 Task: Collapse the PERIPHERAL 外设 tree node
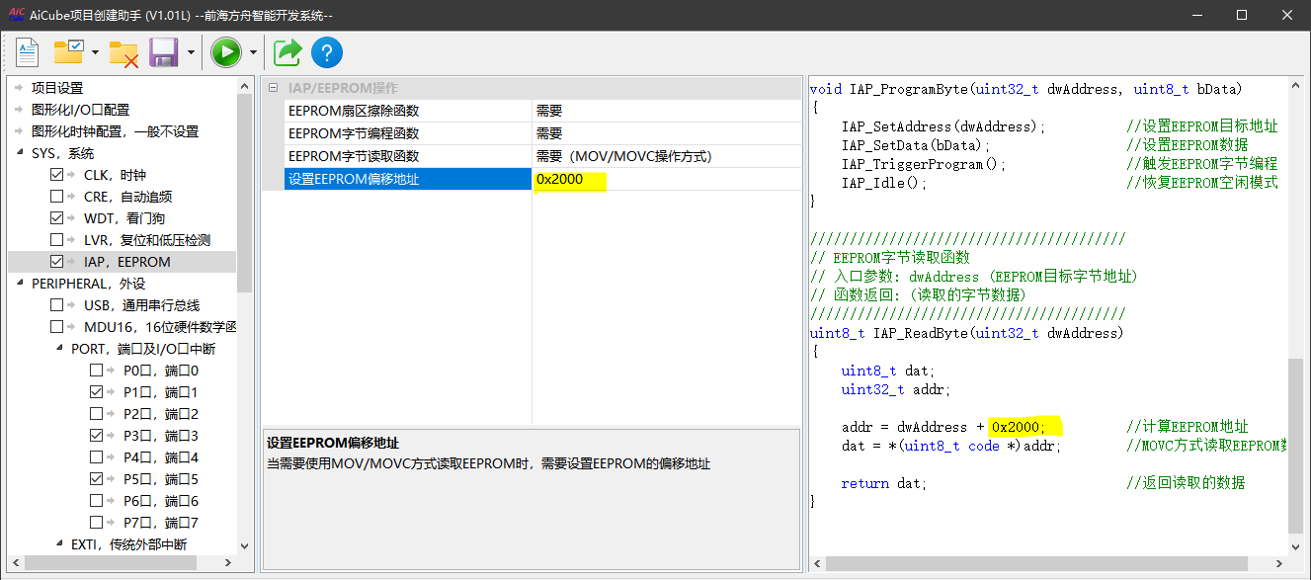22,284
